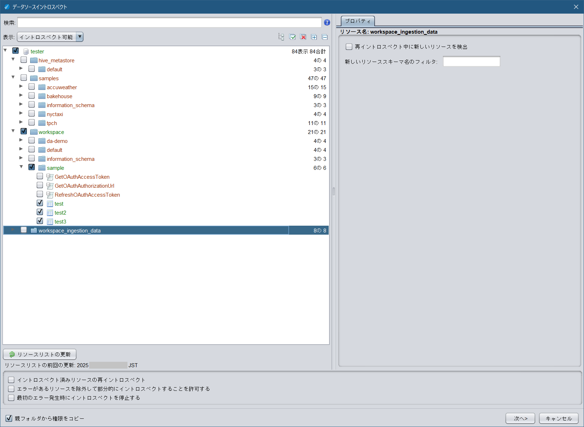Enable 最初のエラー発生時にイントロスペクトを停止する option
Image resolution: width=584 pixels, height=427 pixels.
click(11, 398)
